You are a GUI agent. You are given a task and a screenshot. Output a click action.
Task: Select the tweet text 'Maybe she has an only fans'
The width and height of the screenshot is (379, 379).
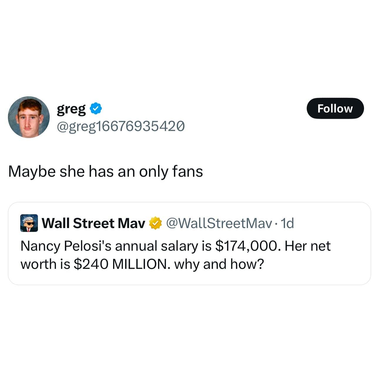coord(105,172)
